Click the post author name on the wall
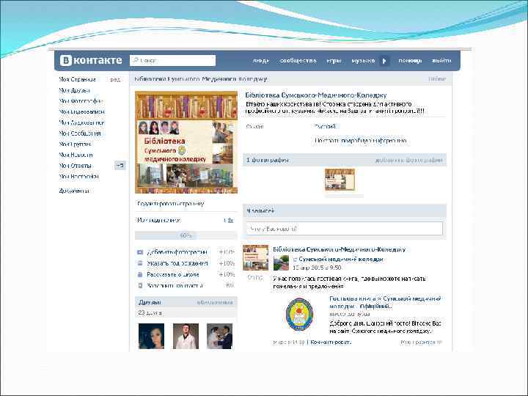 [339, 249]
